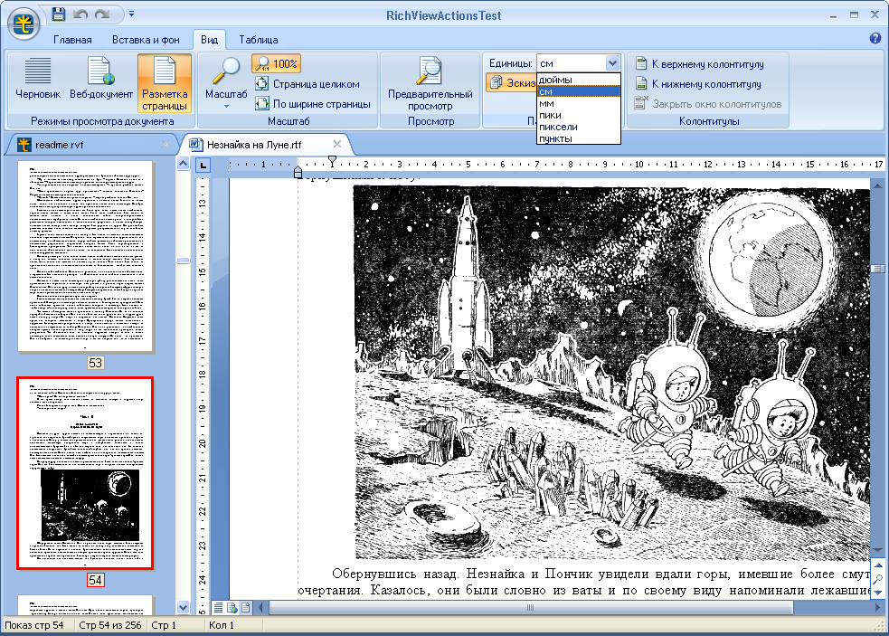
Task: Select page 53 thumbnail in sidebar
Action: (x=86, y=258)
